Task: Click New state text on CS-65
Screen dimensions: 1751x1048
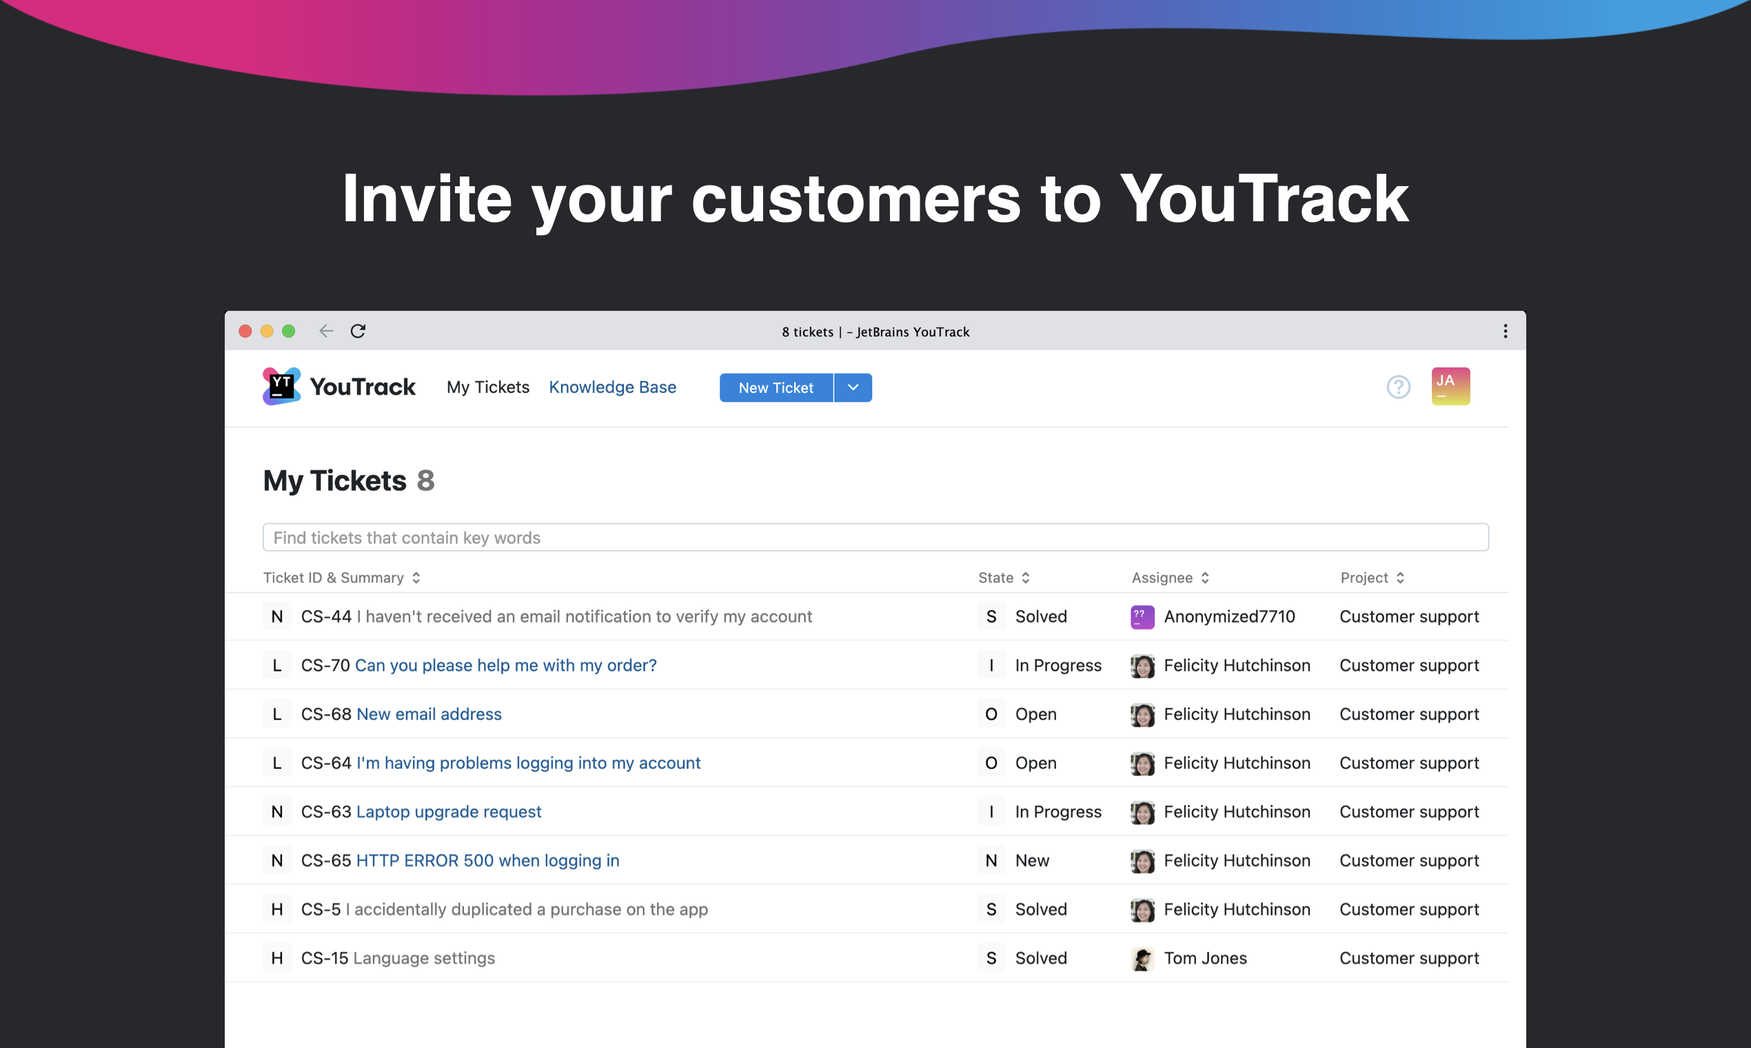Action: click(1031, 860)
